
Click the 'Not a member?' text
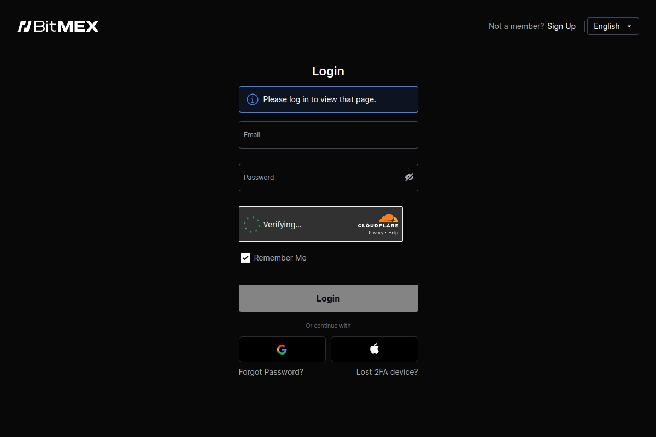517,26
